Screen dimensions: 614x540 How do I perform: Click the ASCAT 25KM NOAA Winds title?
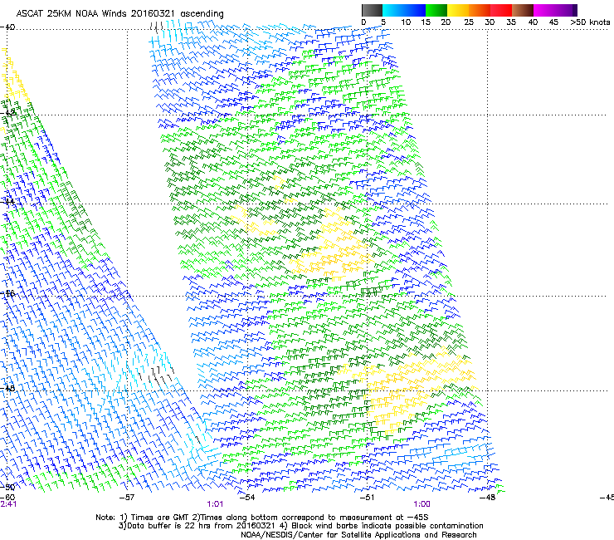pyautogui.click(x=119, y=14)
